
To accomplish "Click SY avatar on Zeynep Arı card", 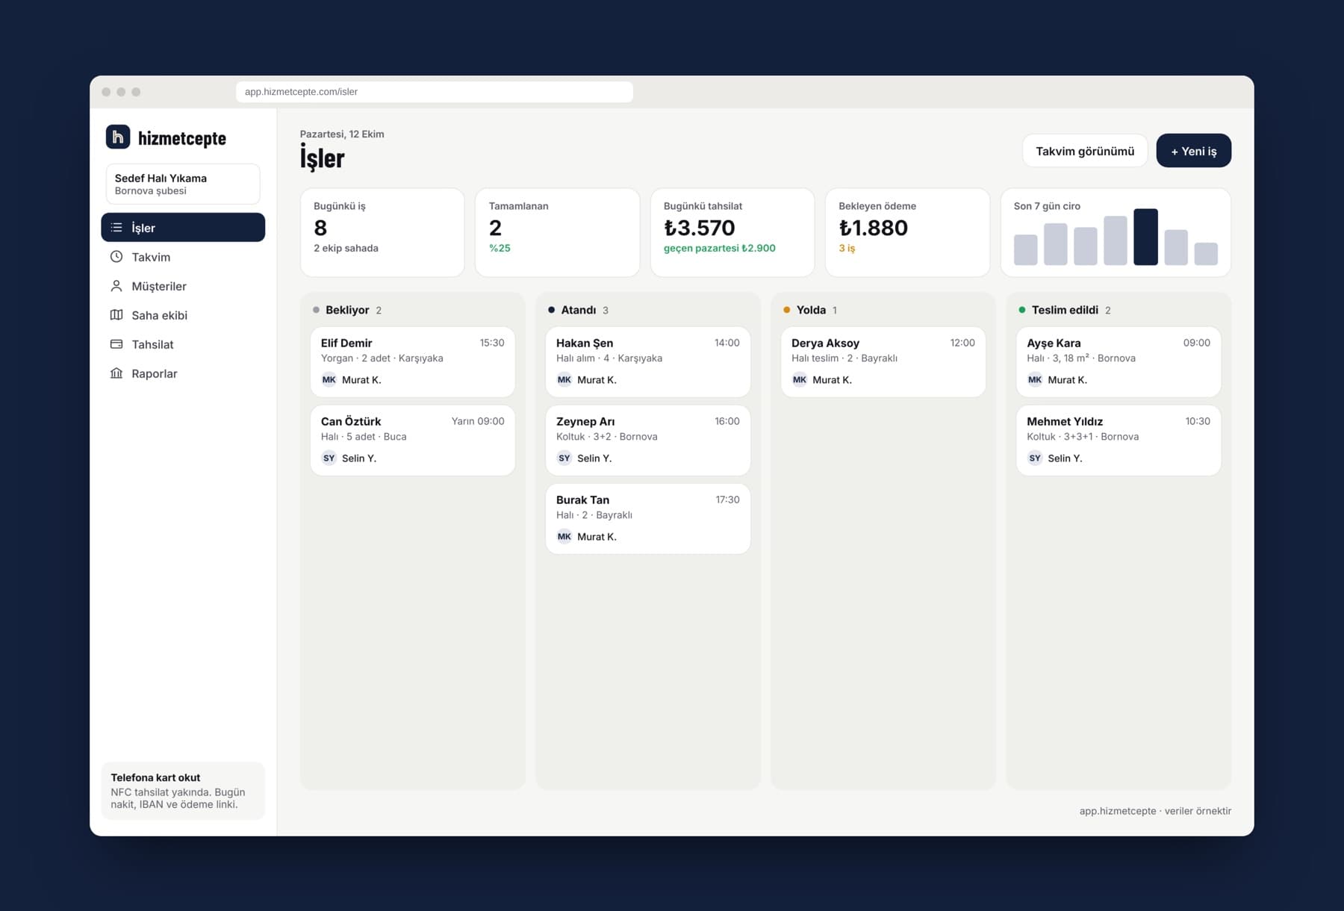I will click(564, 458).
